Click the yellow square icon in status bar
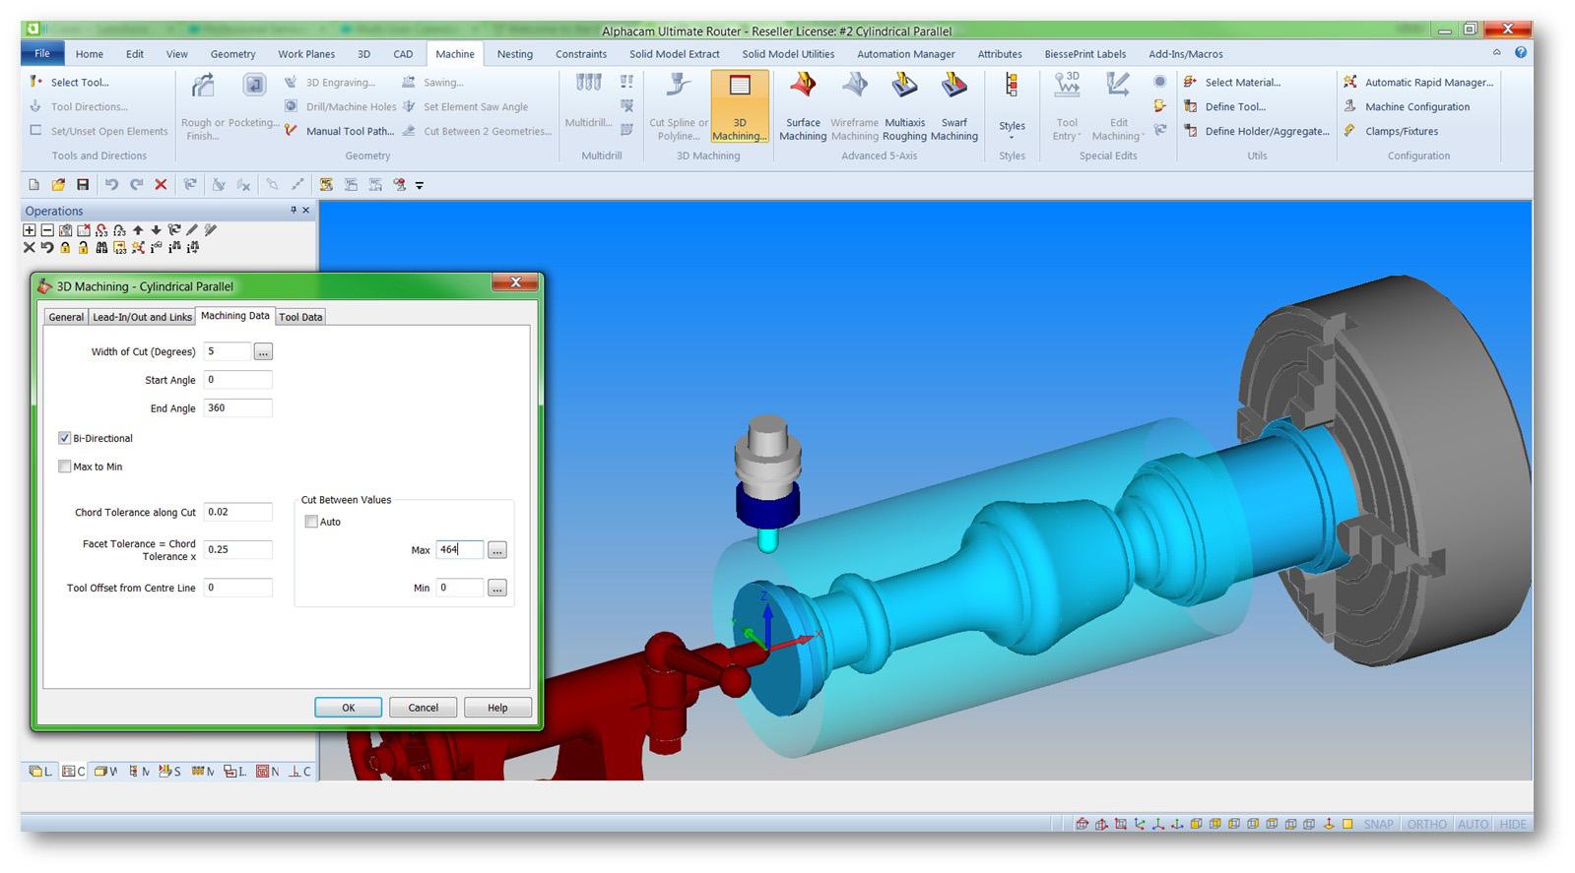Image resolution: width=1575 pixels, height=873 pixels. (1347, 824)
